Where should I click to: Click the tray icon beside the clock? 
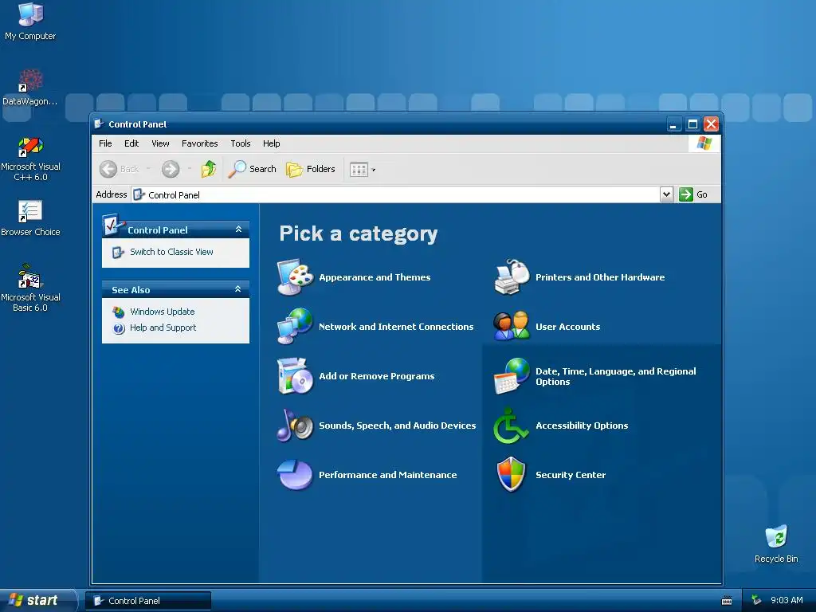click(x=757, y=601)
